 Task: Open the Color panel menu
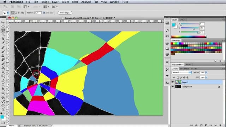click(224, 20)
